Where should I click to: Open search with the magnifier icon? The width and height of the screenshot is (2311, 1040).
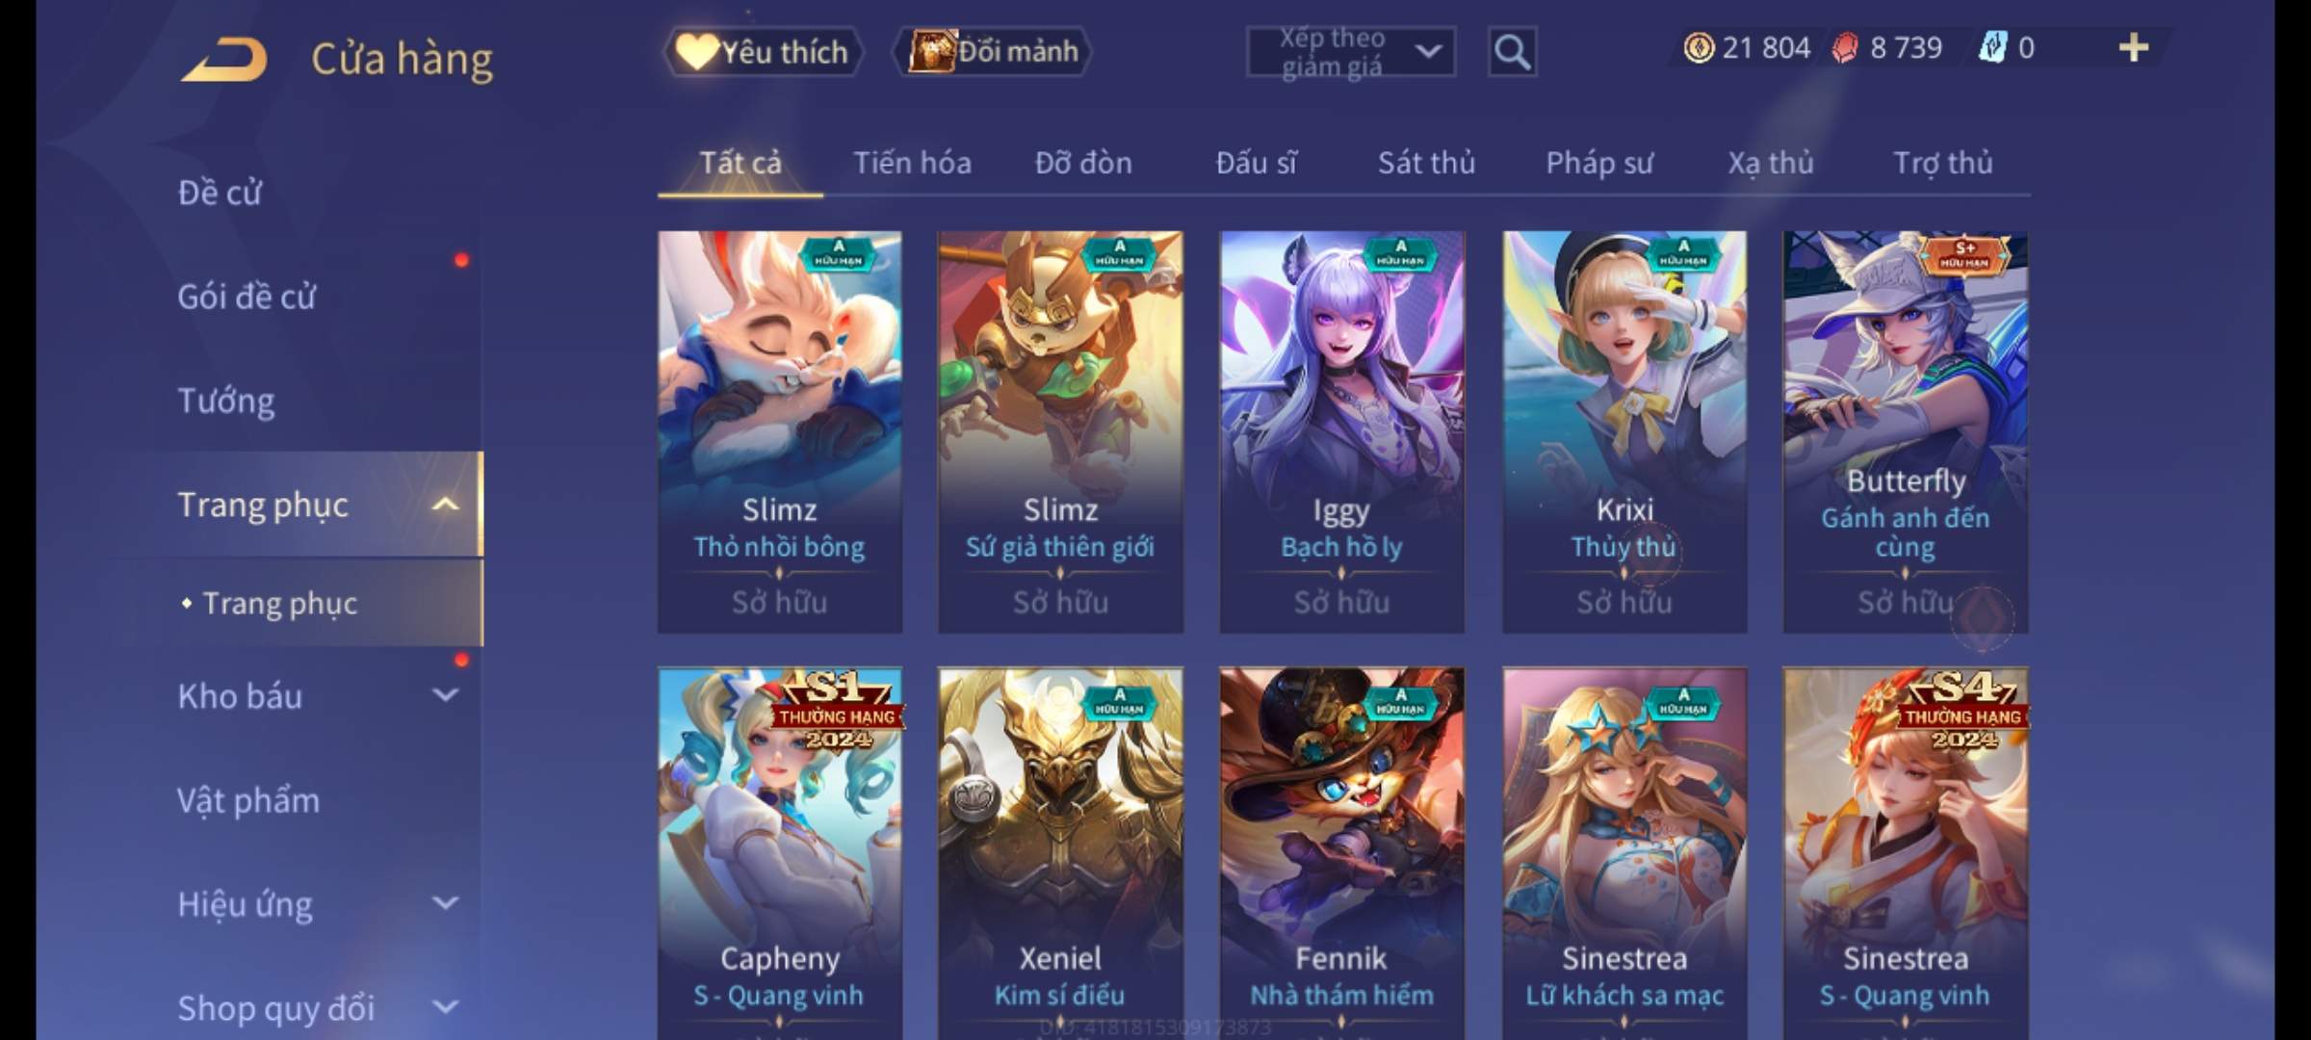point(1512,52)
